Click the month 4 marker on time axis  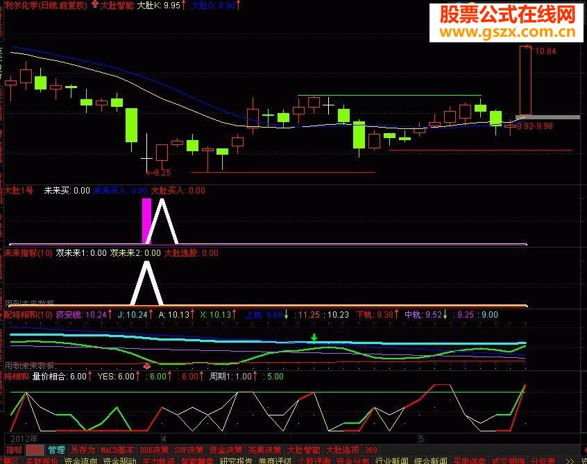164,438
